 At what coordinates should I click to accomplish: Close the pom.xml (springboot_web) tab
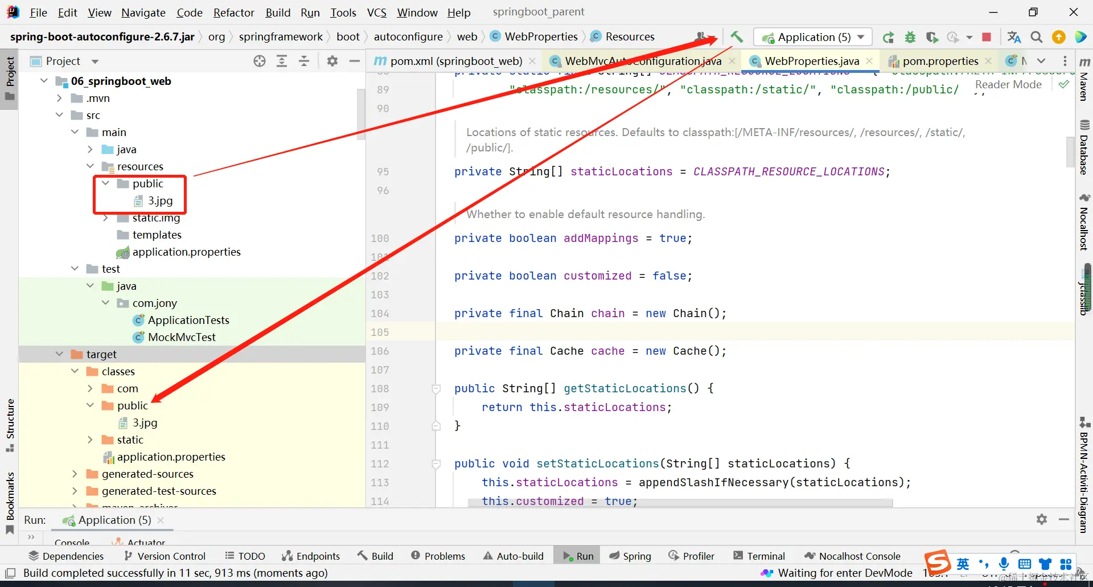[532, 61]
